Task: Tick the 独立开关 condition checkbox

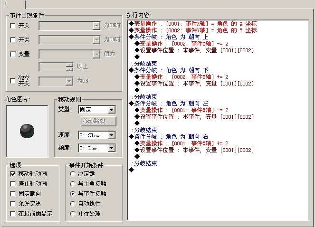Action: point(13,81)
